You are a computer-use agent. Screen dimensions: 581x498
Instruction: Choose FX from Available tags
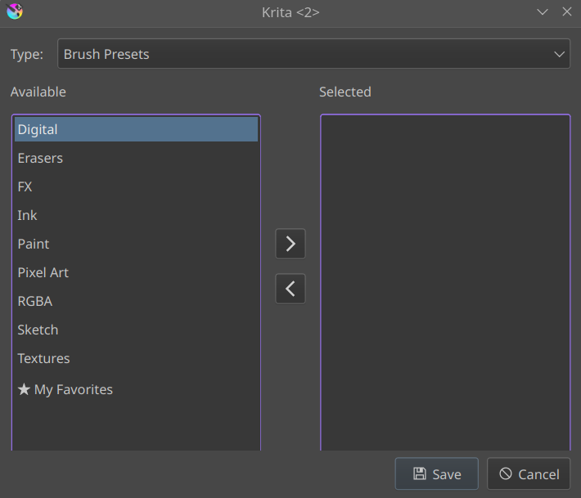coord(25,186)
